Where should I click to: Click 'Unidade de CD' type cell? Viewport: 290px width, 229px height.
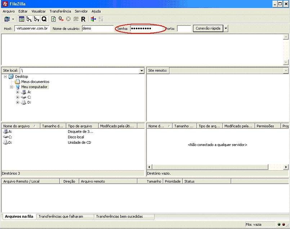(x=79, y=142)
